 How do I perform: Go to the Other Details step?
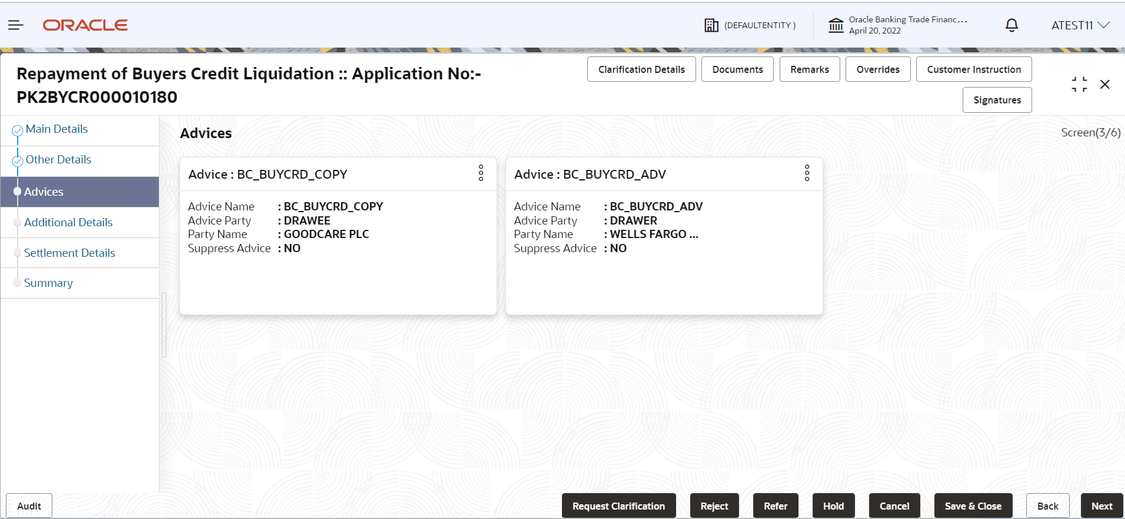pyautogui.click(x=58, y=159)
